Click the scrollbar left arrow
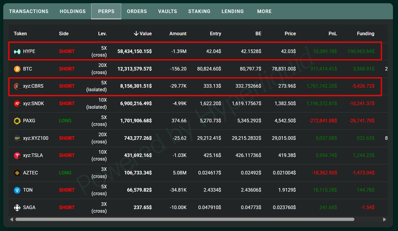The image size is (398, 231). coord(12,219)
